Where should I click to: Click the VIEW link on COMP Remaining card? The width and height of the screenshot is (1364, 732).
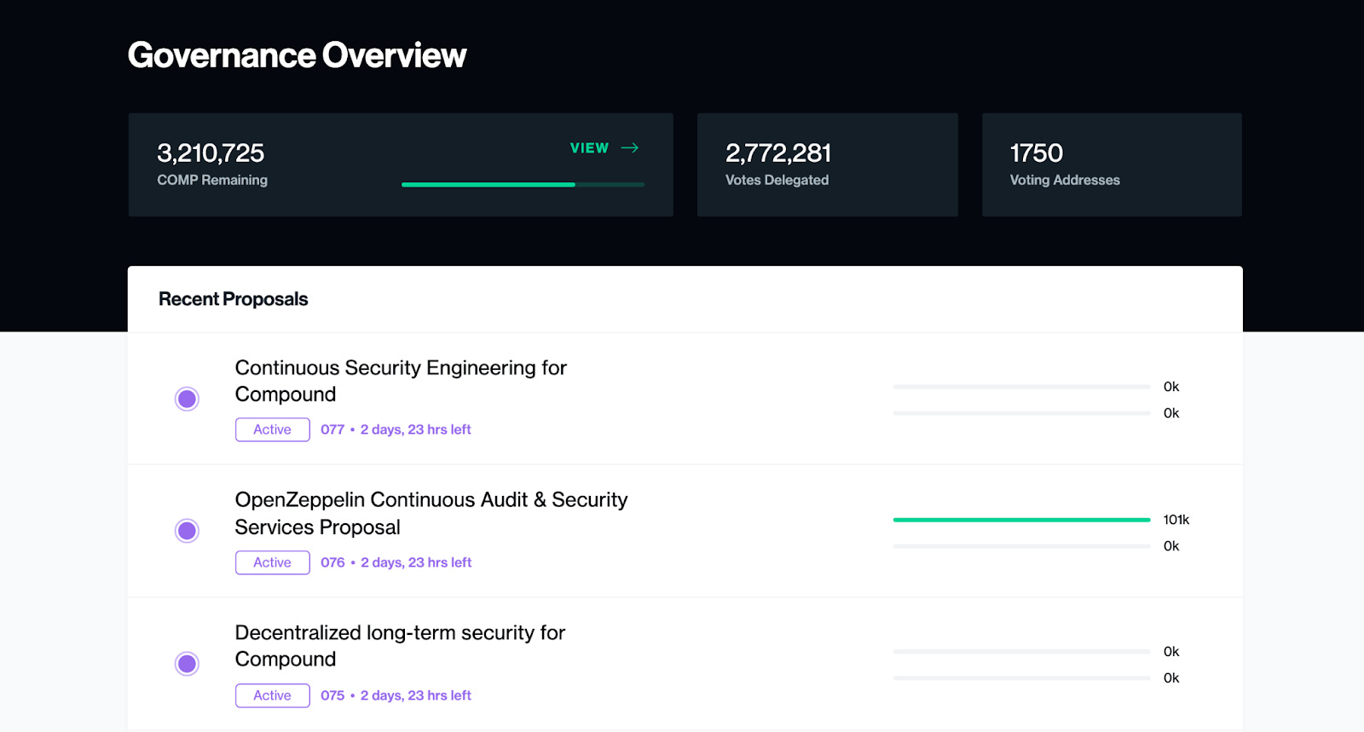tap(589, 148)
